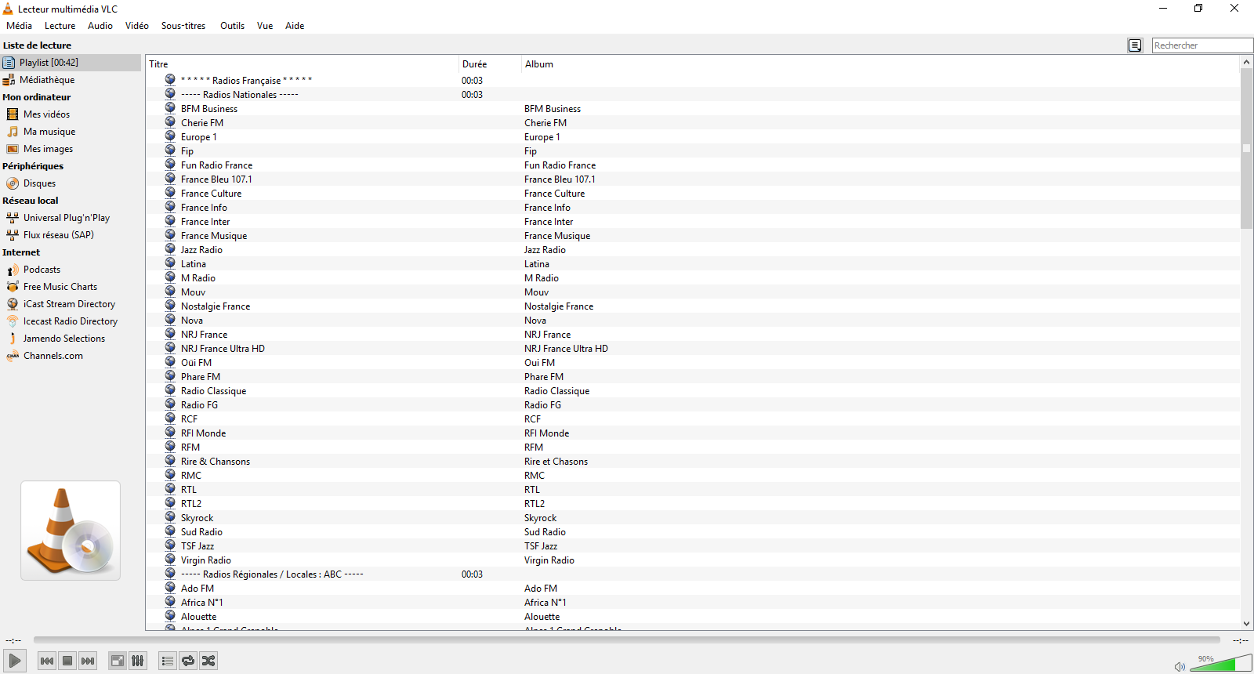
Task: Select France Bleu 107.1 title
Action: tap(216, 179)
